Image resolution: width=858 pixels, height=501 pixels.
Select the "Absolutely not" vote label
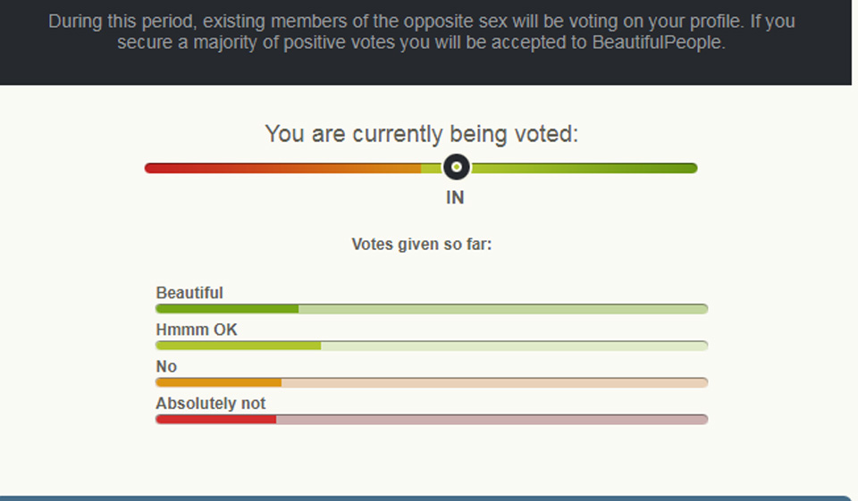pos(211,404)
